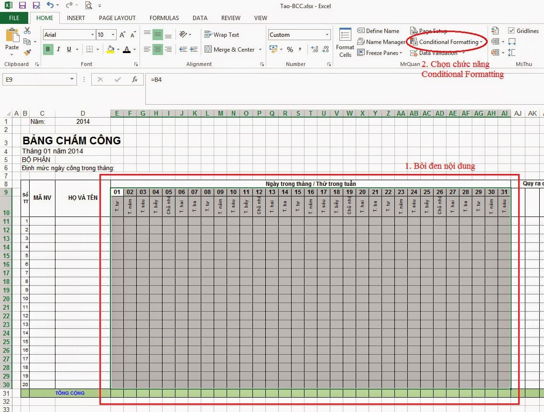
Task: Apply Percent Style number formatting
Action: coord(289,49)
